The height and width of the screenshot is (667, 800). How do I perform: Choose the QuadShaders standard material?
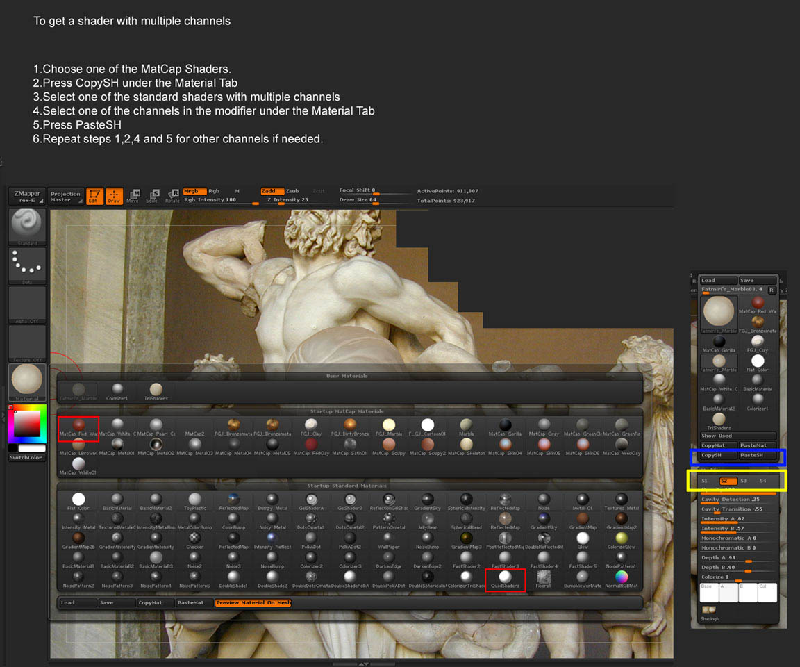(505, 579)
